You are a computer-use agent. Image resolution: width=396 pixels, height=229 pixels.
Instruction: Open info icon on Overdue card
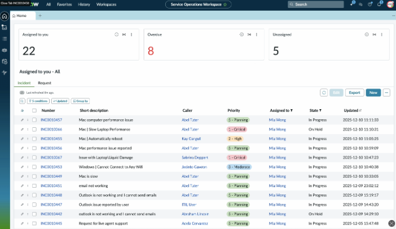tap(241, 34)
